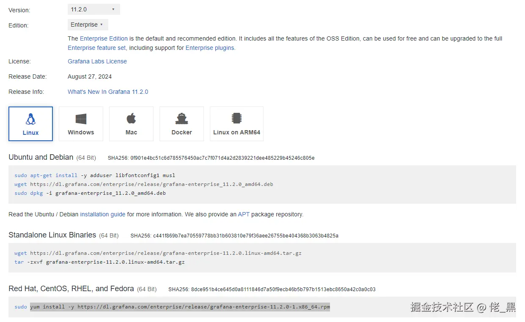The height and width of the screenshot is (322, 525).
Task: Follow the Enterprise plugins link
Action: tap(210, 48)
